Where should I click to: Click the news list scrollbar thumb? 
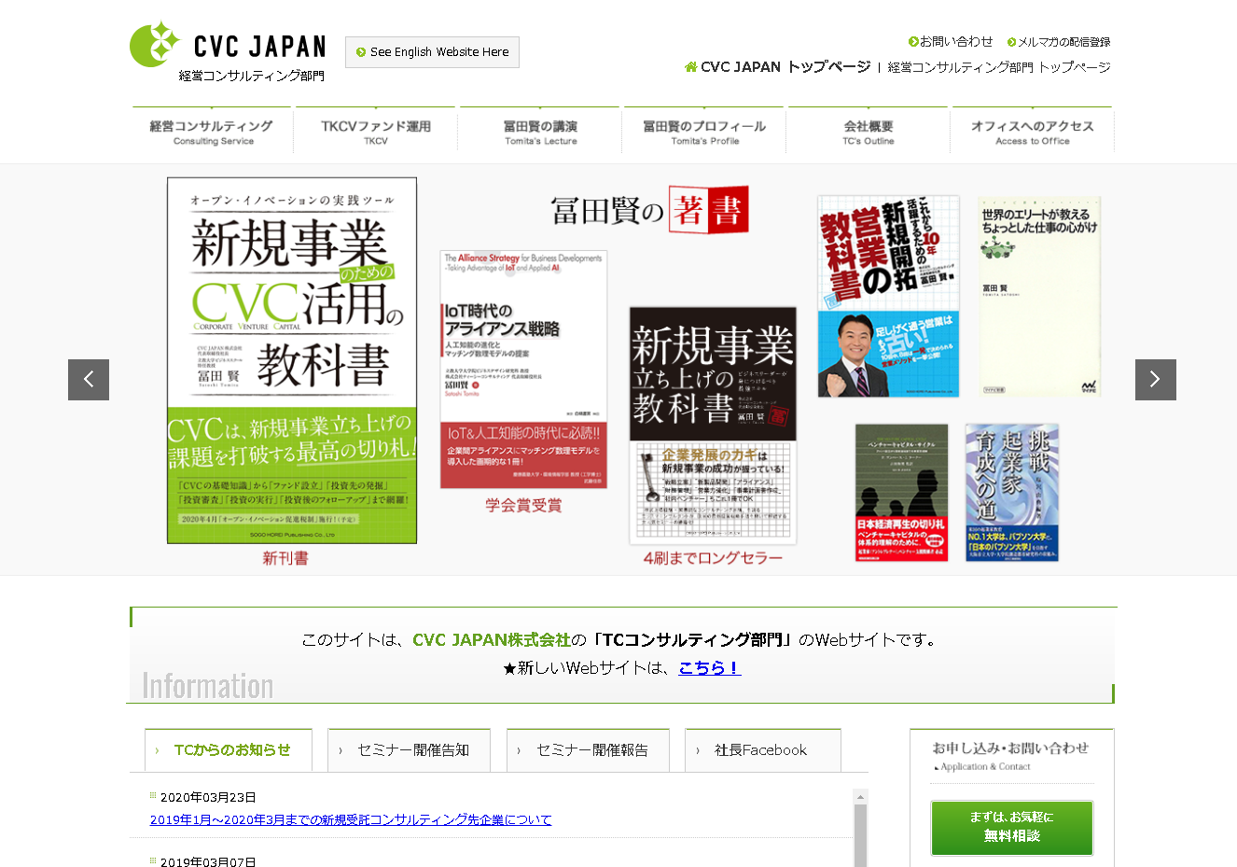tap(860, 836)
